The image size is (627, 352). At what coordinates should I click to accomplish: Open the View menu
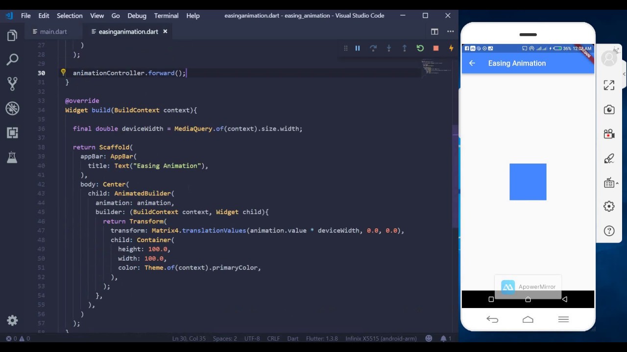point(97,16)
